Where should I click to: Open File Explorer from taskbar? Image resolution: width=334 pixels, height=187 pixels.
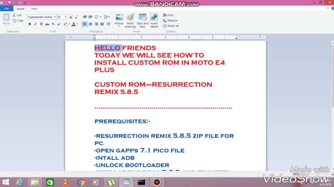tap(35, 182)
